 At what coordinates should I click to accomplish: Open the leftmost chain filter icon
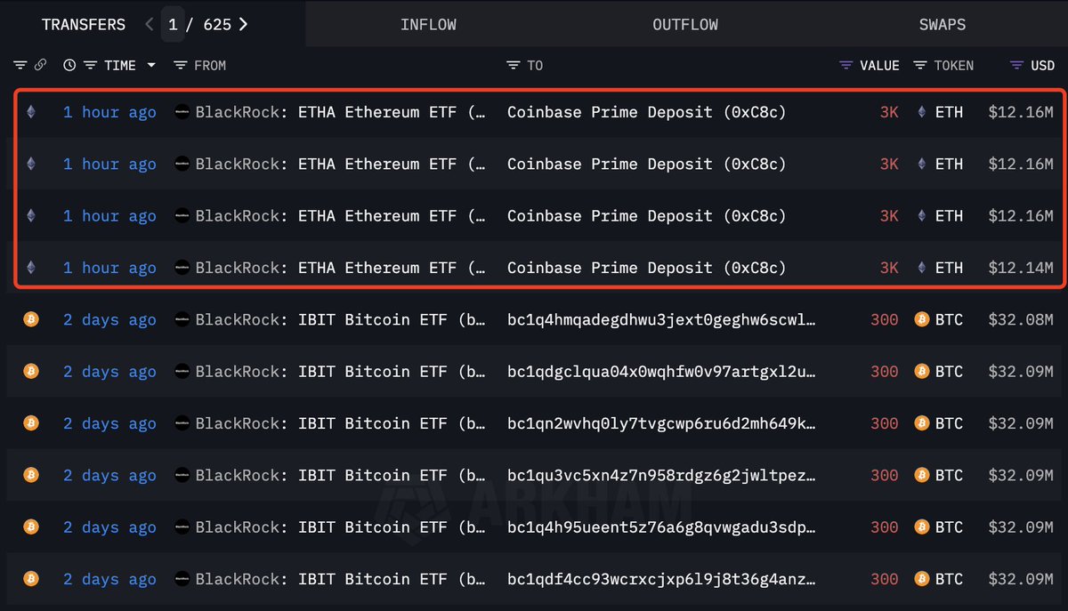(20, 65)
